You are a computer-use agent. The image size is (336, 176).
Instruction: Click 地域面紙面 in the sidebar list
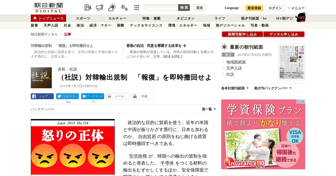coord(236,62)
